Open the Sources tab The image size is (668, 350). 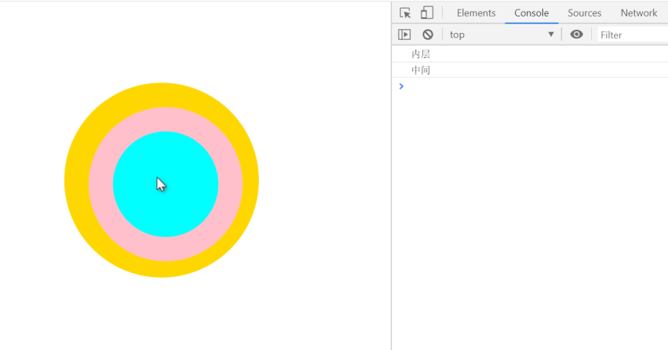584,13
